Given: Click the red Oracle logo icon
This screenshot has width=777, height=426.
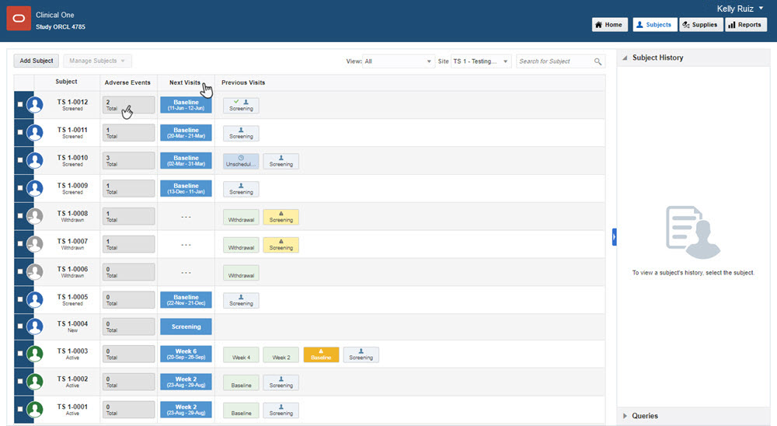Looking at the screenshot, I should (x=19, y=19).
